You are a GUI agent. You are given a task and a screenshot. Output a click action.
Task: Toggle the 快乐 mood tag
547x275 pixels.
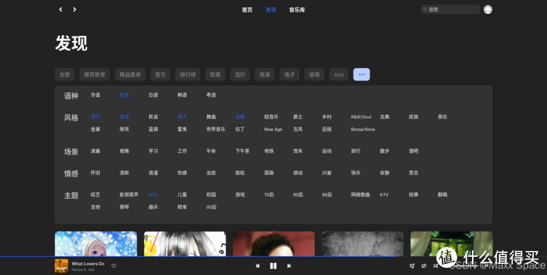(356, 173)
